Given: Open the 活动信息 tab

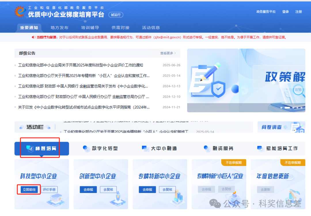Looking at the screenshot, I should tap(151, 28).
